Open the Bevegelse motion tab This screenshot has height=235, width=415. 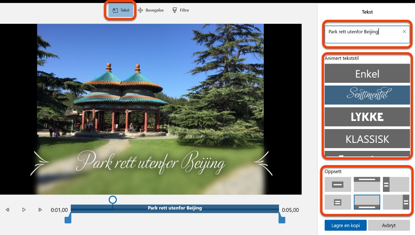coord(151,10)
